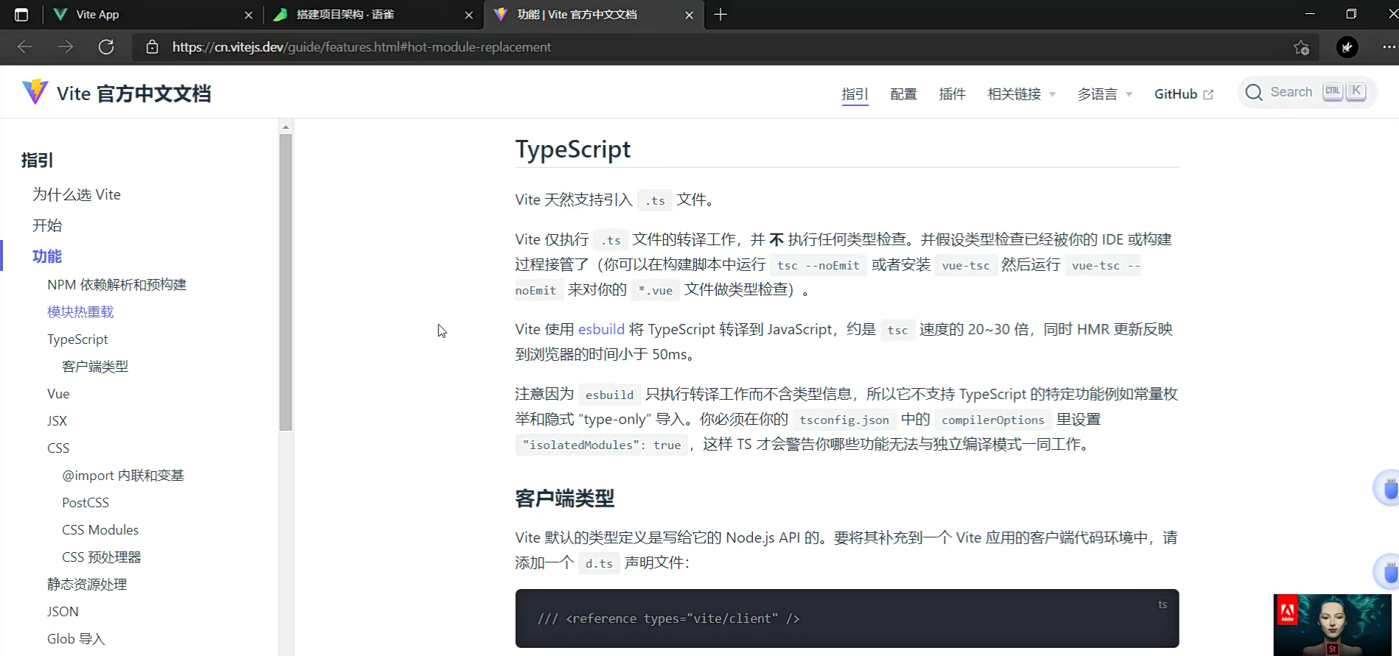
Task: Open browser settings ellipsis menu
Action: [1388, 47]
